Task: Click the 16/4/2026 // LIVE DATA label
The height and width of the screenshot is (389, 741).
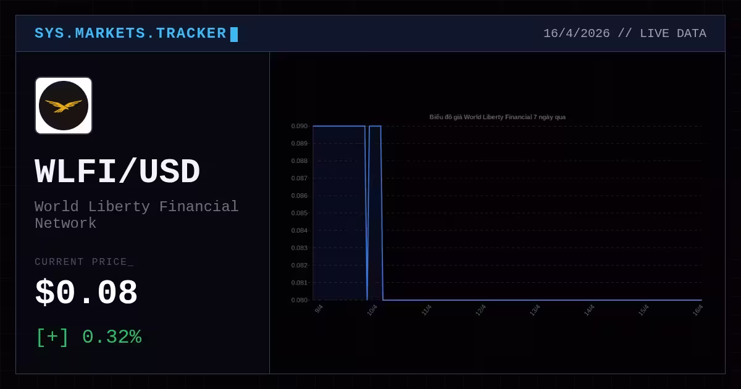Action: [x=624, y=33]
